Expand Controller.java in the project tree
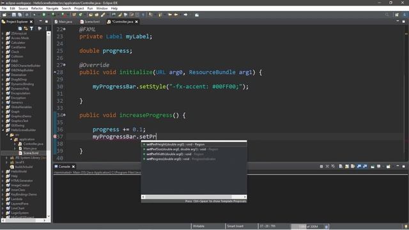This screenshot has width=409, height=230. 15,144
